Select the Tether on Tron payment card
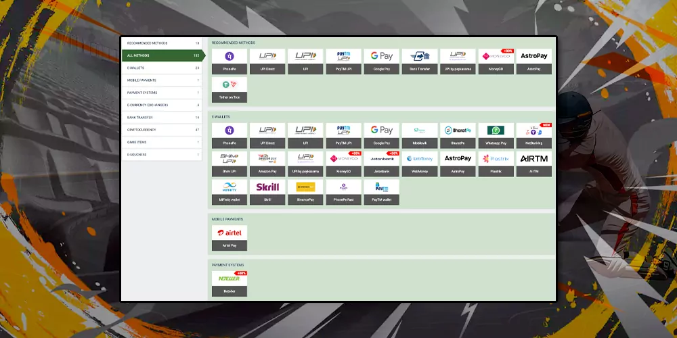Image resolution: width=677 pixels, height=338 pixels. click(x=230, y=90)
